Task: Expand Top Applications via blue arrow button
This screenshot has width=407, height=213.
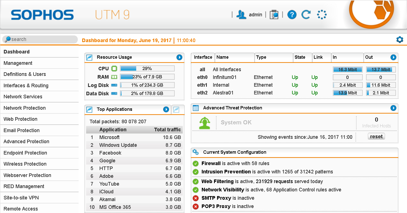Action: [x=166, y=109]
